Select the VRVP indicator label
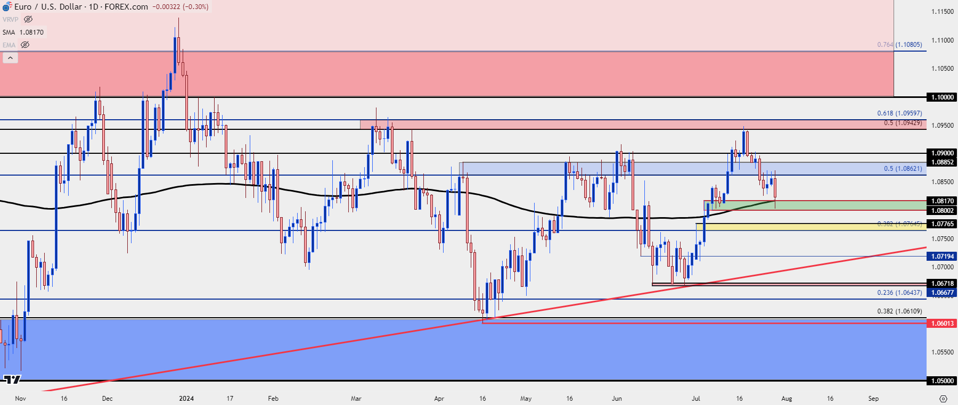The image size is (958, 405). pos(10,19)
